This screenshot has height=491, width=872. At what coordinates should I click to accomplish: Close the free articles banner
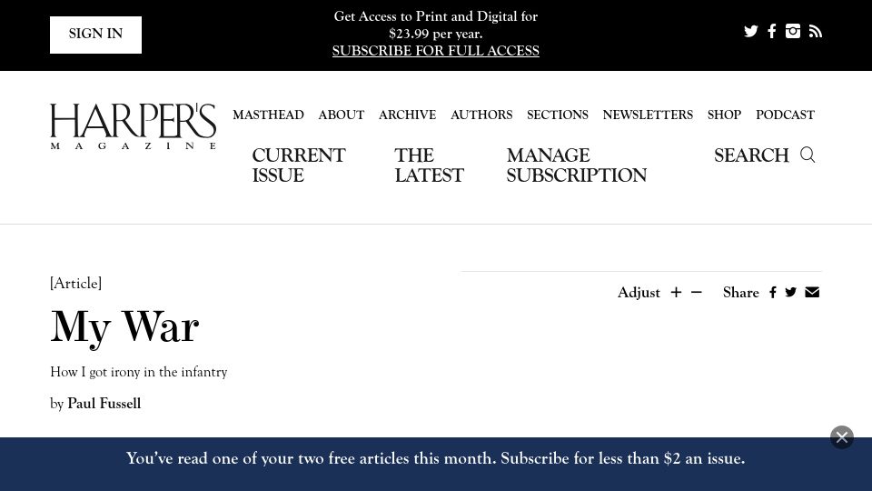[x=842, y=437]
